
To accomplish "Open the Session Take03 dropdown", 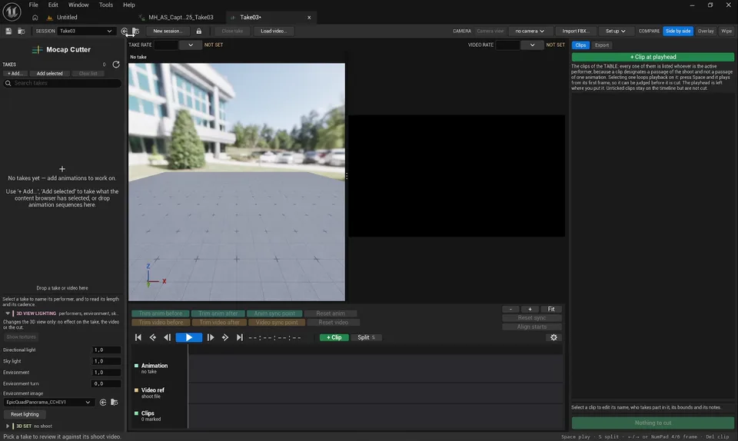I will (86, 31).
